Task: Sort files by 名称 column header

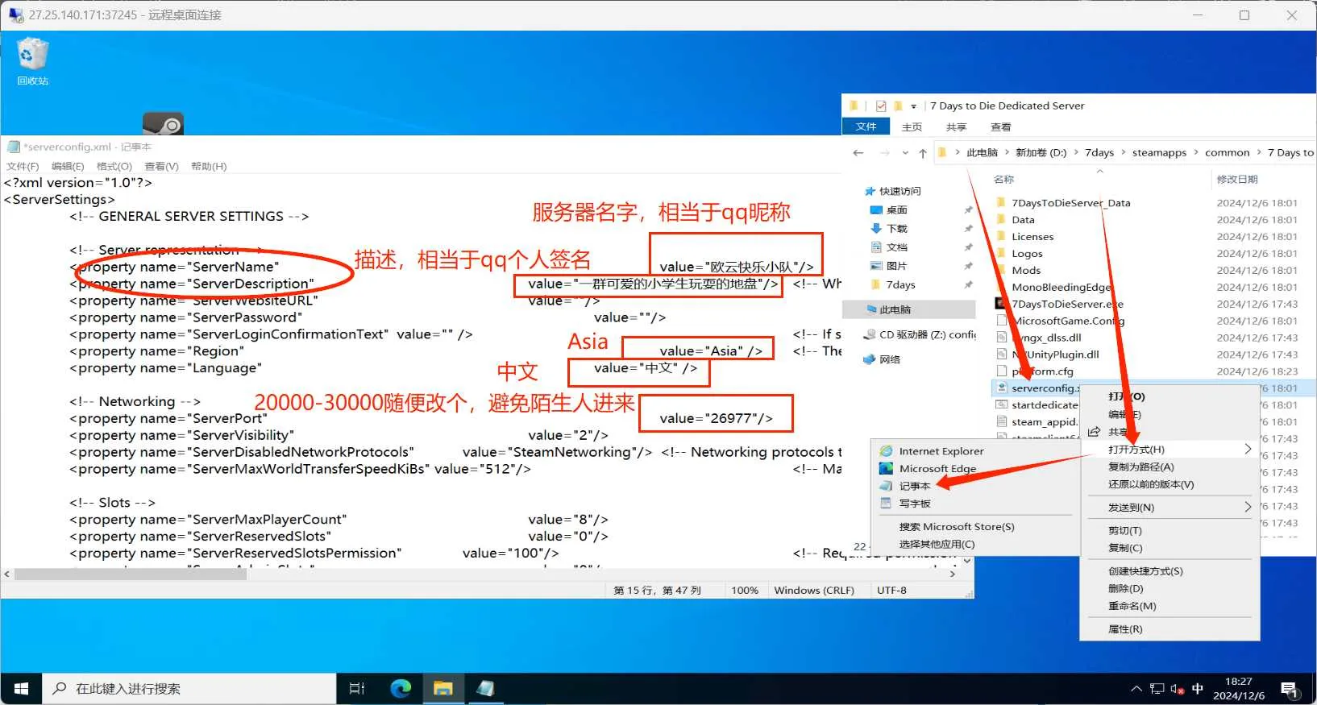Action: [x=1003, y=180]
